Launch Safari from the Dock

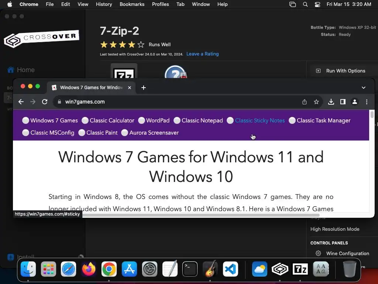click(x=68, y=269)
